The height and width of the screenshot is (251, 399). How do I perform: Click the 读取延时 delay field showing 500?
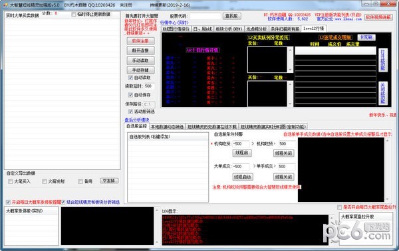(150, 86)
